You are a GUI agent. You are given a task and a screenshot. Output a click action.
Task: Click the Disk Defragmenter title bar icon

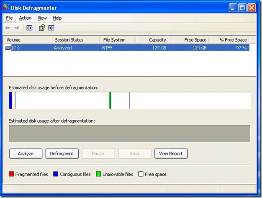[x=7, y=8]
